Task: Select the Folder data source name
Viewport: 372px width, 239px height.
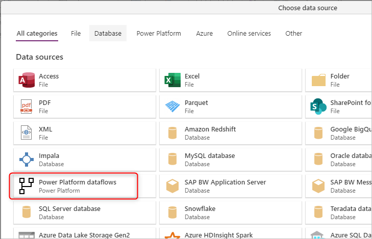Action: [x=340, y=76]
